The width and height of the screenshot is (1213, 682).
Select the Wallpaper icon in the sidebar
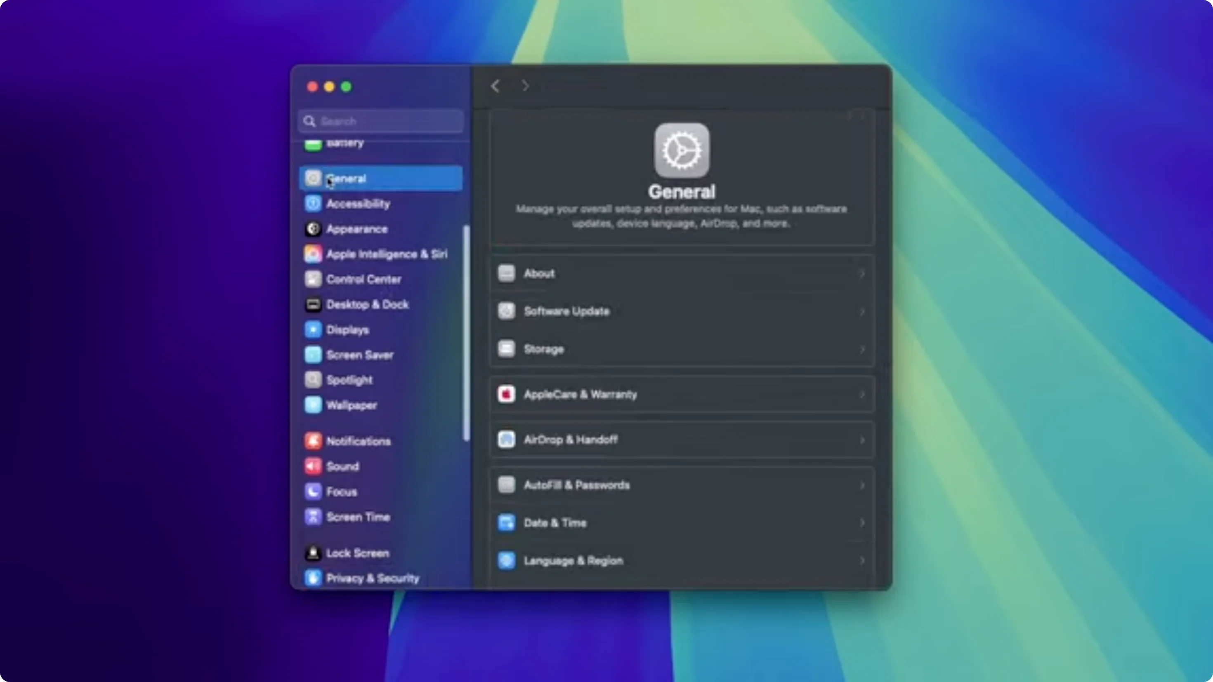click(314, 405)
